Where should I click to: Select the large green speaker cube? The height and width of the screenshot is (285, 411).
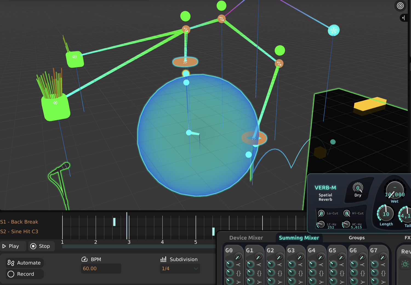pos(56,107)
